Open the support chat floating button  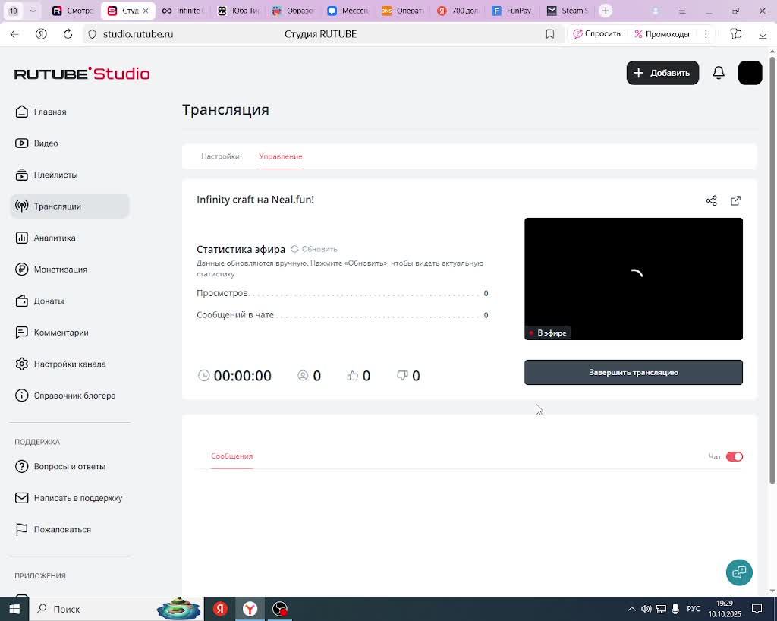739,572
